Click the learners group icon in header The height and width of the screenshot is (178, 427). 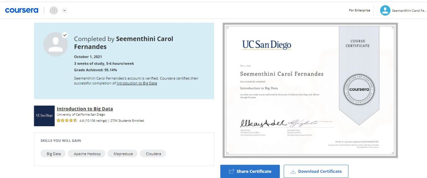click(x=54, y=10)
